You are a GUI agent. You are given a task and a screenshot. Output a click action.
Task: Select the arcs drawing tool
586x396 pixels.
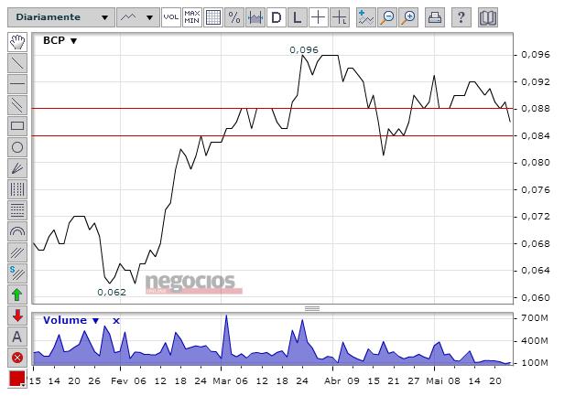coord(17,231)
